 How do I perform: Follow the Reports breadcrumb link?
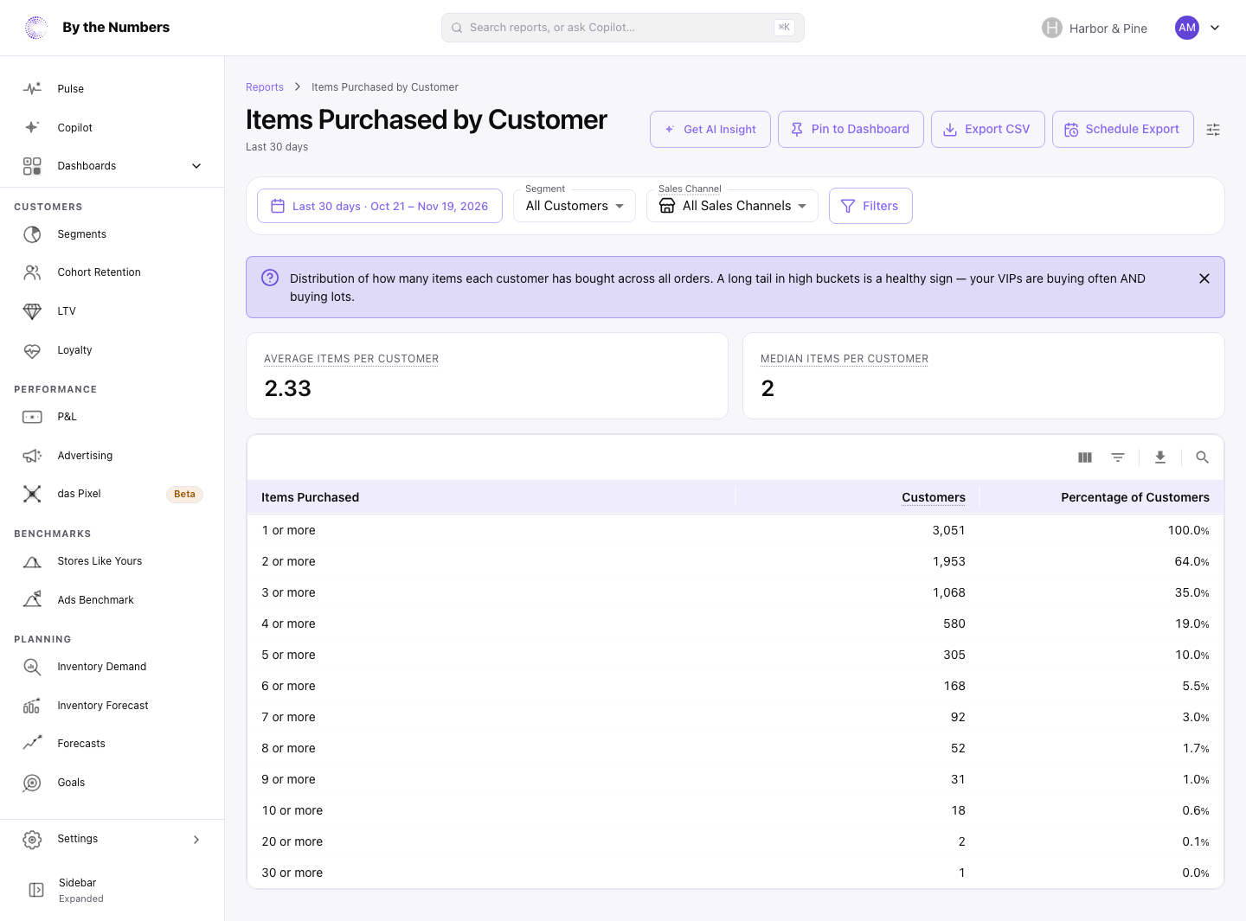265,87
